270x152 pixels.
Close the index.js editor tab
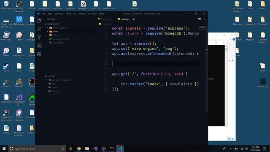pyautogui.click(x=134, y=19)
